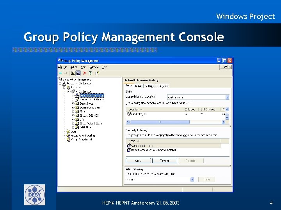The height and width of the screenshot is (210, 281).
Task: Switch to the Settings tab
Action: click(149, 86)
